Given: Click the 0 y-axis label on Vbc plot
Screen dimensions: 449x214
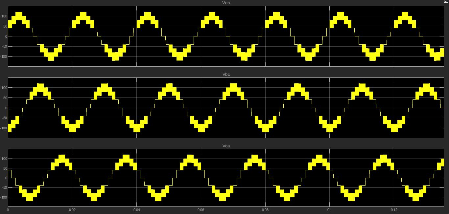Looking at the screenshot, I should (6, 108).
